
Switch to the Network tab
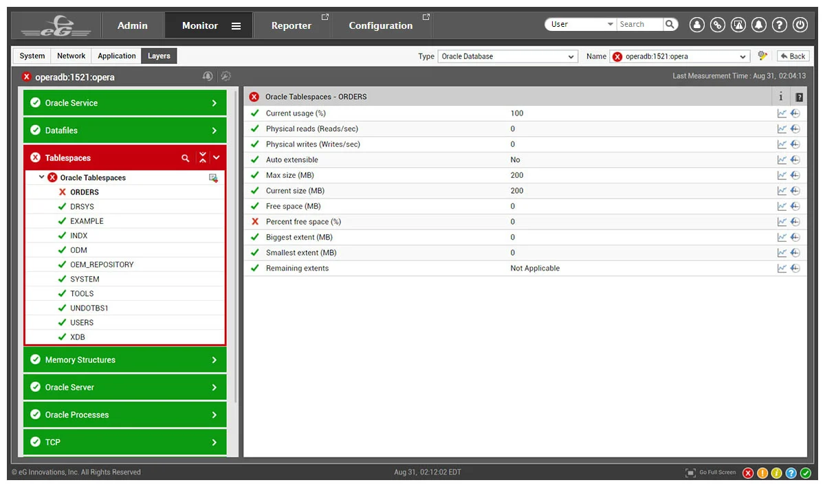point(71,56)
